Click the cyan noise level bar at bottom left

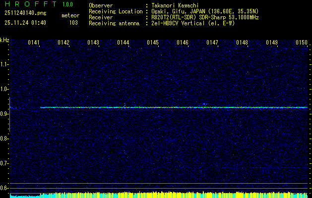point(25,196)
